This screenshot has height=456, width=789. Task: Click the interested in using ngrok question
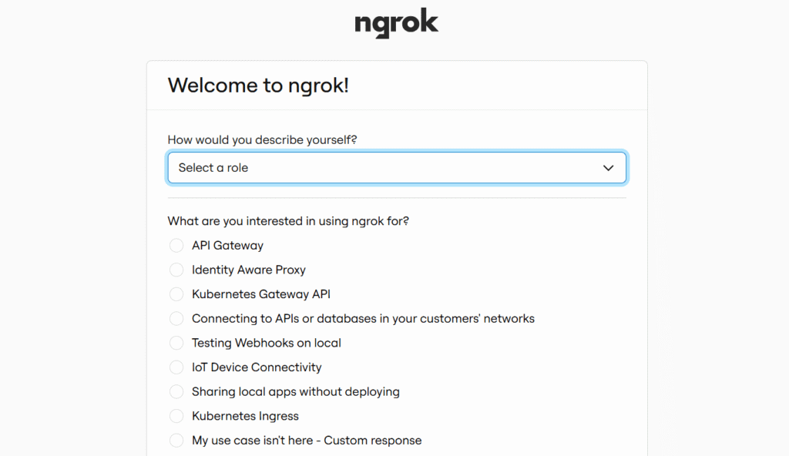pyautogui.click(x=288, y=221)
